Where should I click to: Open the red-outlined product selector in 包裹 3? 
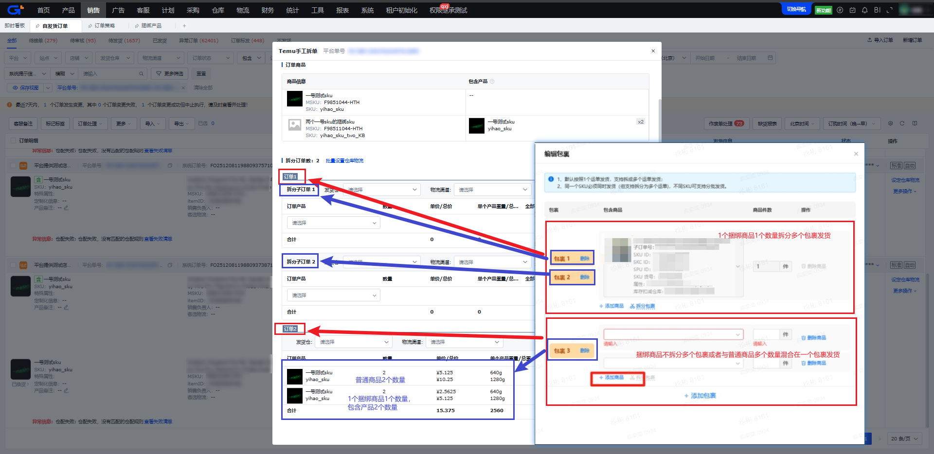[673, 334]
